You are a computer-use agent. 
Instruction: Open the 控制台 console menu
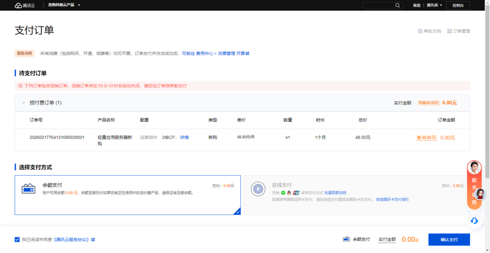(x=458, y=5)
